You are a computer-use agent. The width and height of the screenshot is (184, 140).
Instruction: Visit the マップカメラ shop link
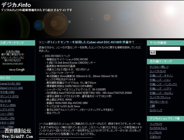pyautogui.click(x=156, y=124)
